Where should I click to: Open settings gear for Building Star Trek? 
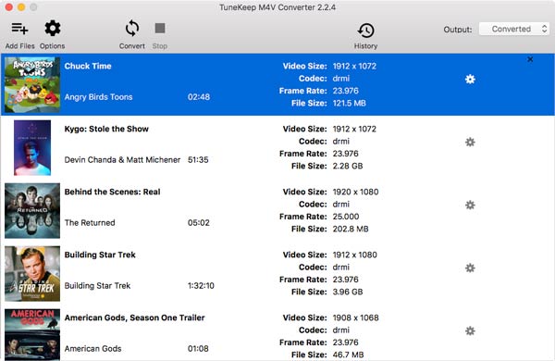pos(470,268)
